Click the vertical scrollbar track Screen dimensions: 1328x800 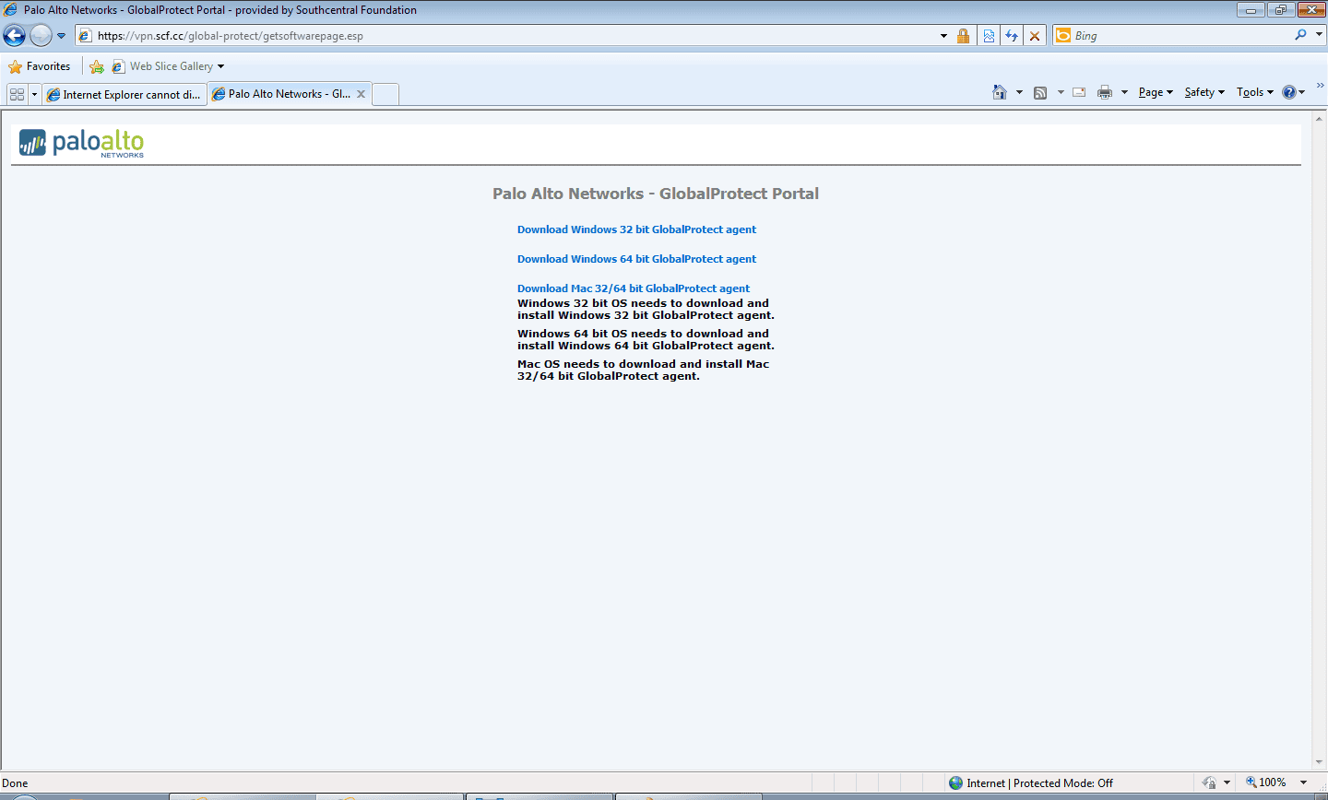pyautogui.click(x=1320, y=441)
